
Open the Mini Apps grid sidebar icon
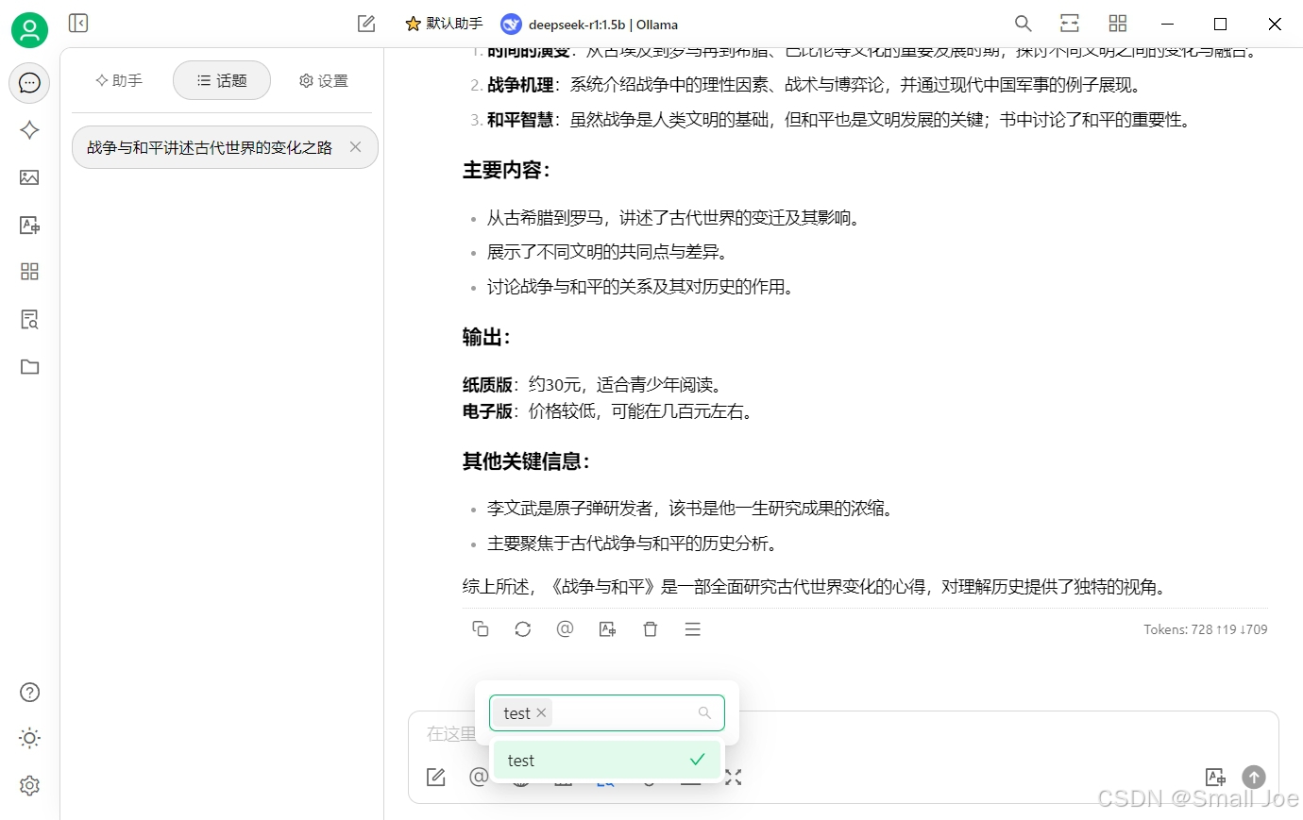click(29, 272)
